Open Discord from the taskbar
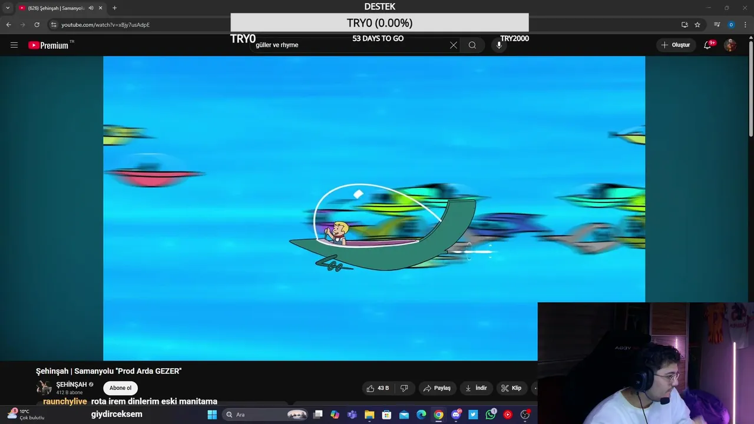 coord(456,415)
